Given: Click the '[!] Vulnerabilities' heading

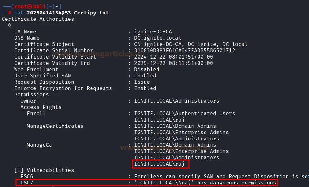Looking at the screenshot, I should pyautogui.click(x=44, y=170).
